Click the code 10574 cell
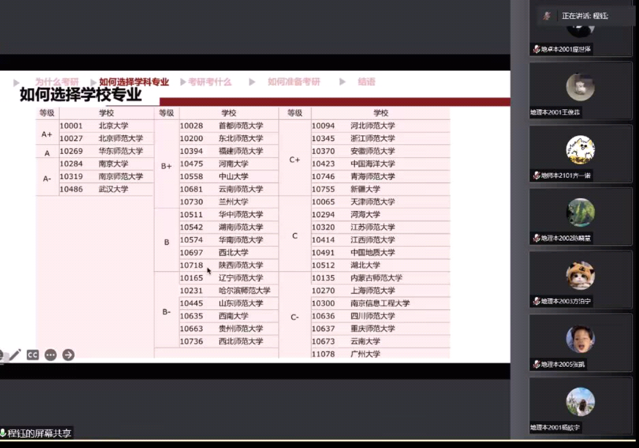The width and height of the screenshot is (639, 448). pos(191,240)
